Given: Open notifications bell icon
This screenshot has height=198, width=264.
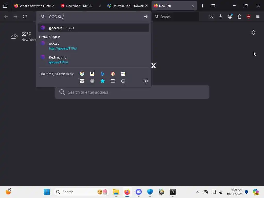Looking at the screenshot, I should click(246, 192).
